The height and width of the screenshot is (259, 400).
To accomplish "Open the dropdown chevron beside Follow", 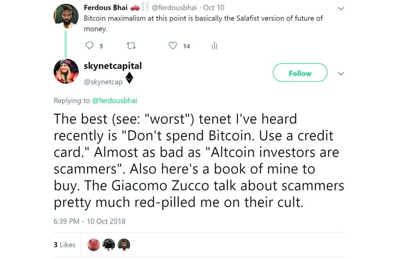I will [x=341, y=73].
